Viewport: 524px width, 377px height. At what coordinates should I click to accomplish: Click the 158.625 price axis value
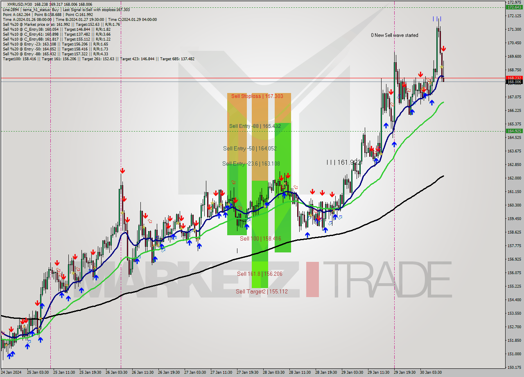coord(514,232)
